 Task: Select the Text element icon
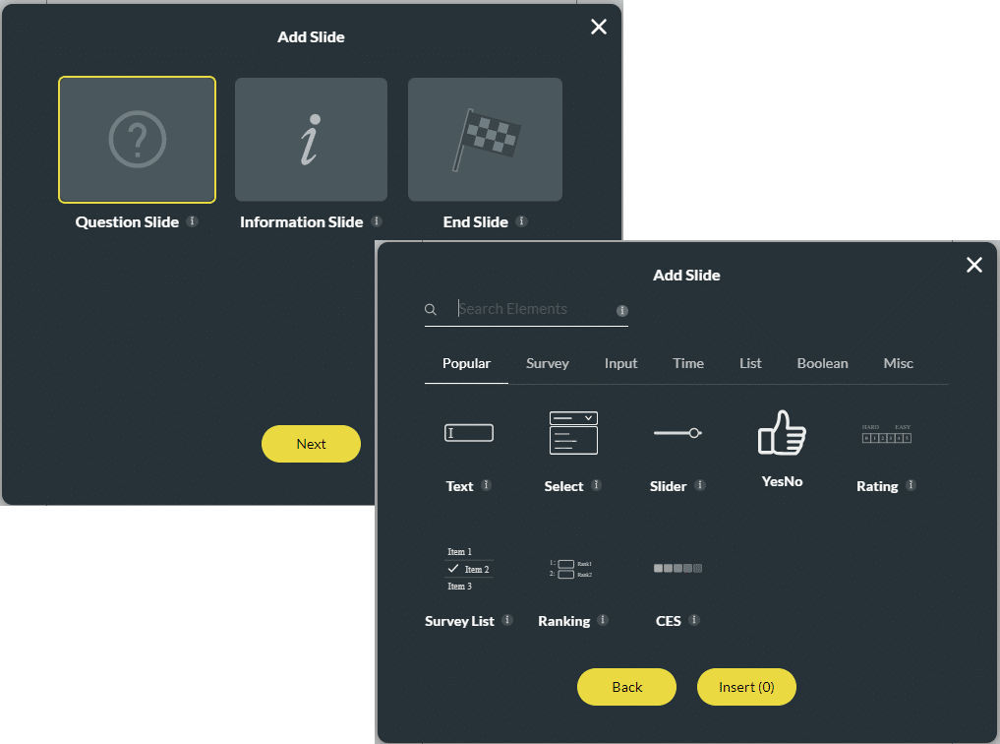(x=469, y=432)
